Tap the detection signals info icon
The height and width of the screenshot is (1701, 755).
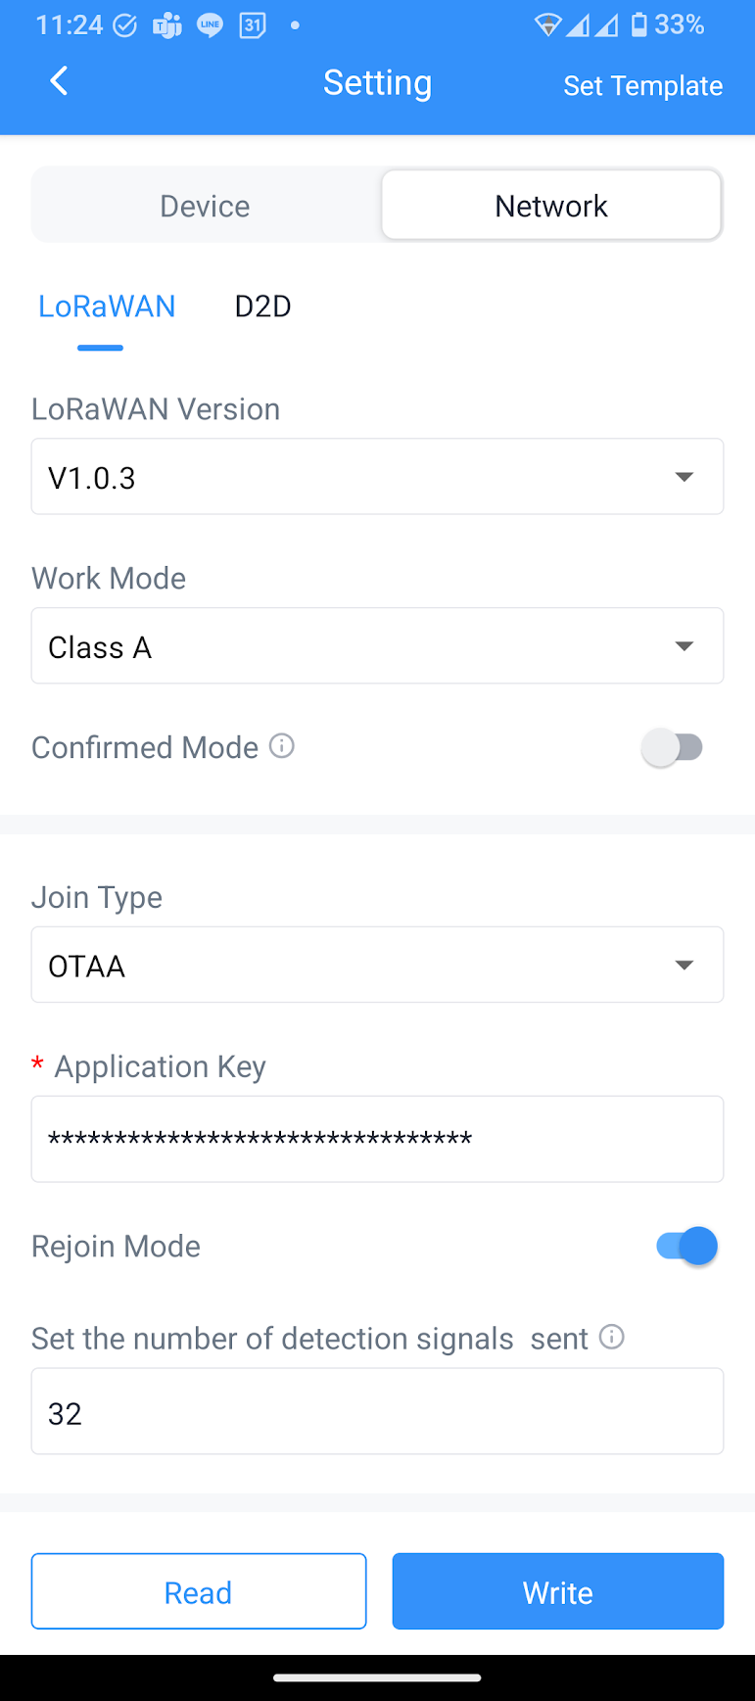(x=612, y=1337)
